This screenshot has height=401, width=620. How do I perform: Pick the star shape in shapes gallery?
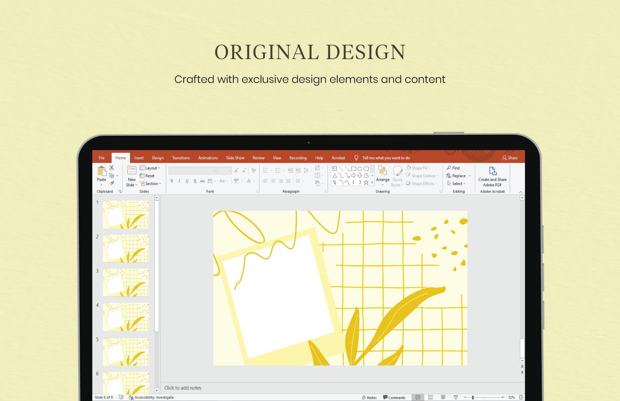pos(366,182)
